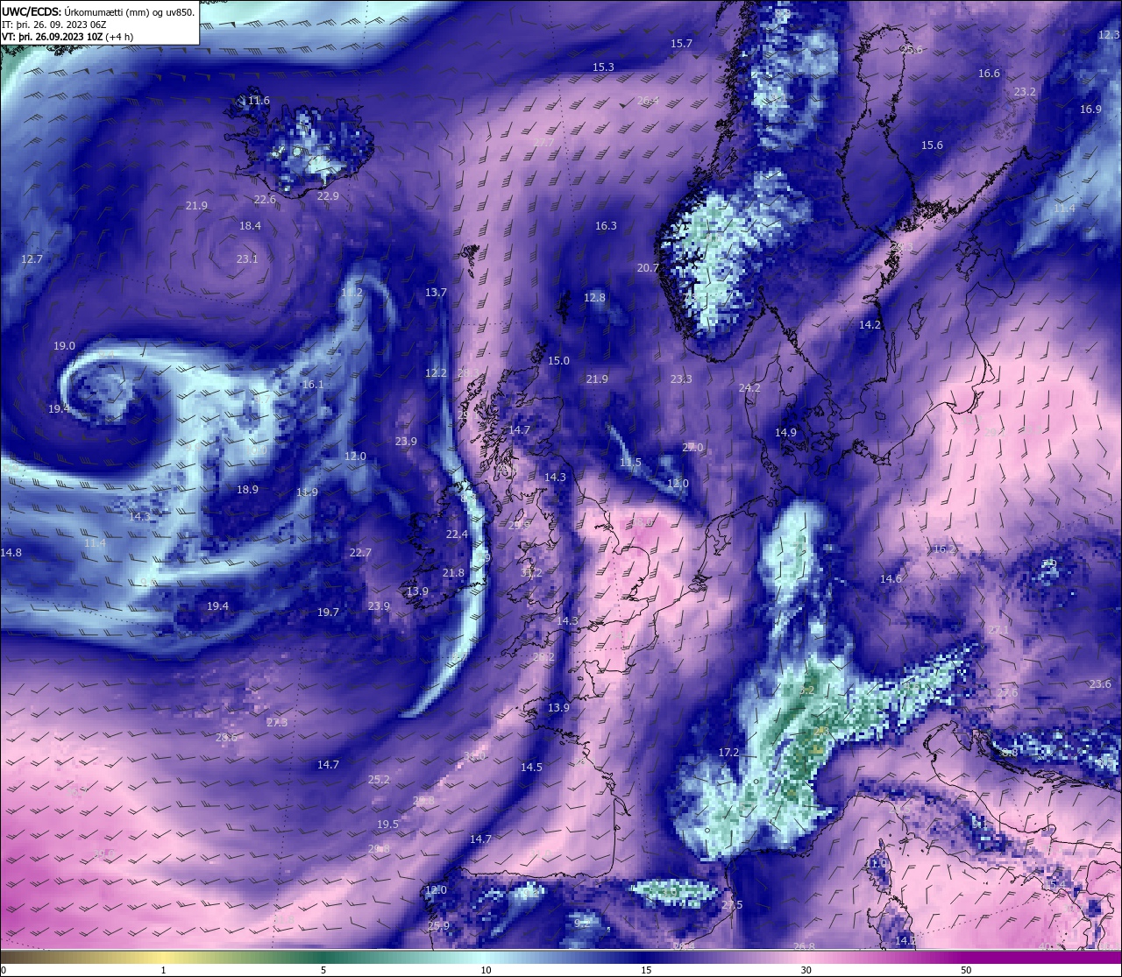Screen dimensions: 1122x977
Task: Click the 11.6 value over northwest Iceland
Action: [x=259, y=101]
